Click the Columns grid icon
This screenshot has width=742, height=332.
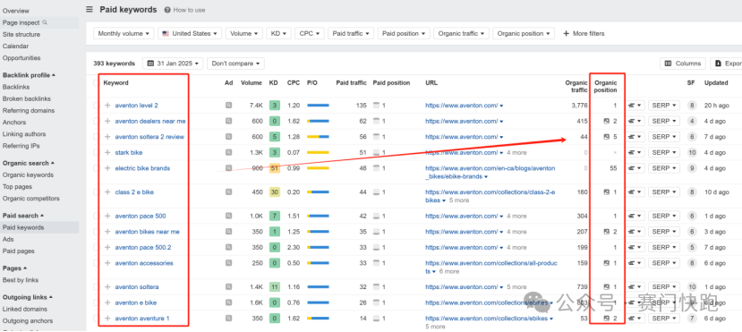(x=669, y=64)
